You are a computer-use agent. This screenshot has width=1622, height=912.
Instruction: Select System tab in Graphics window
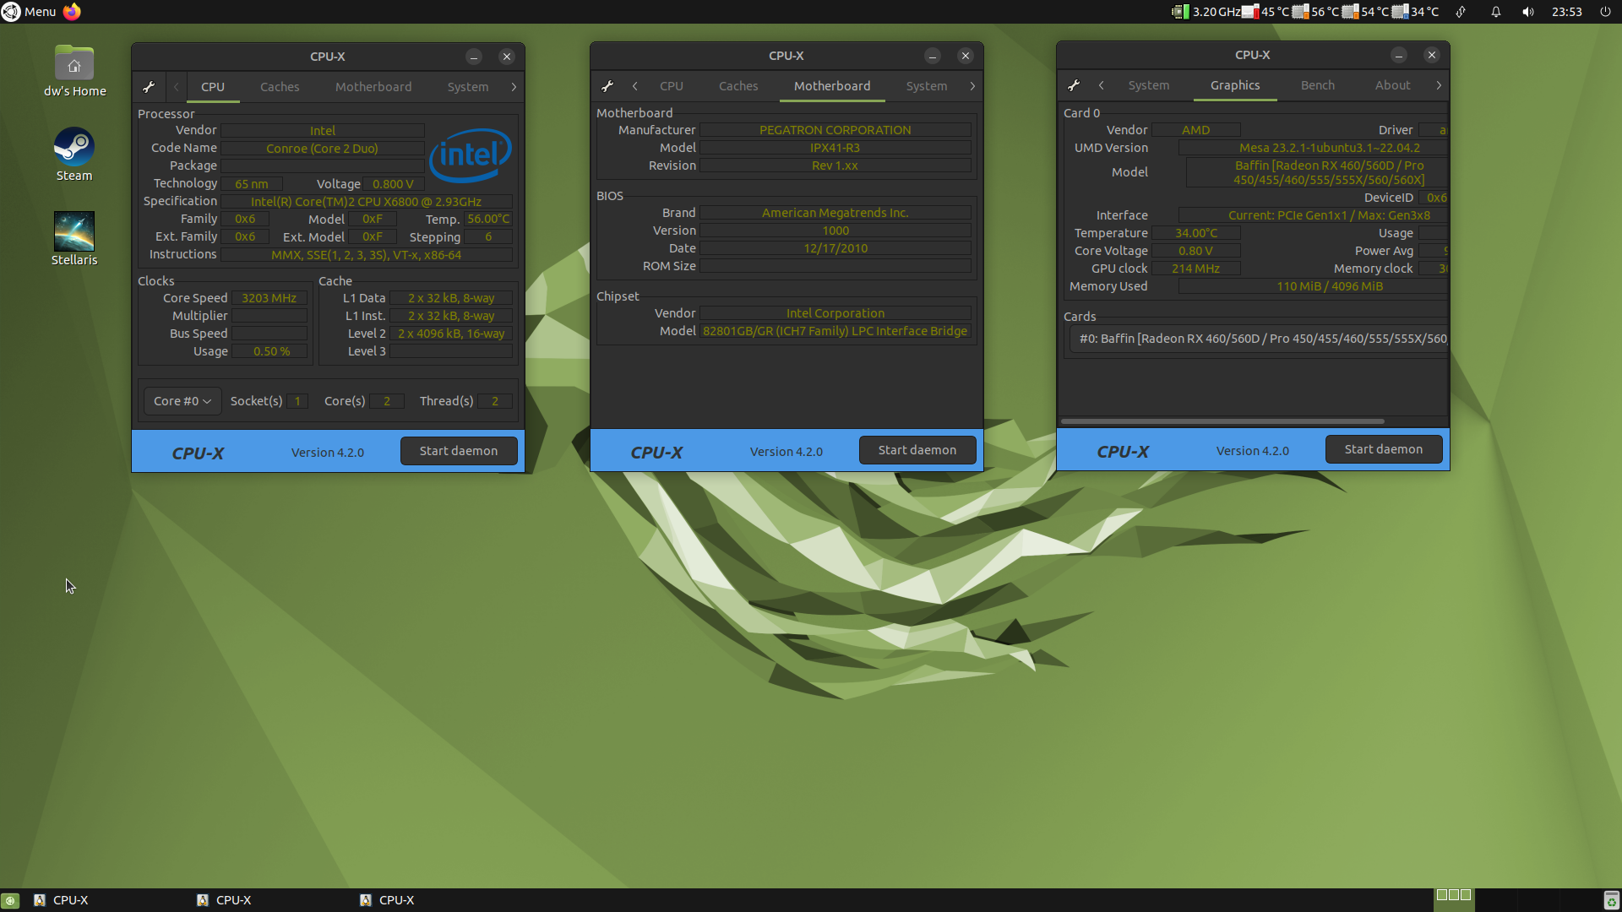1149,85
